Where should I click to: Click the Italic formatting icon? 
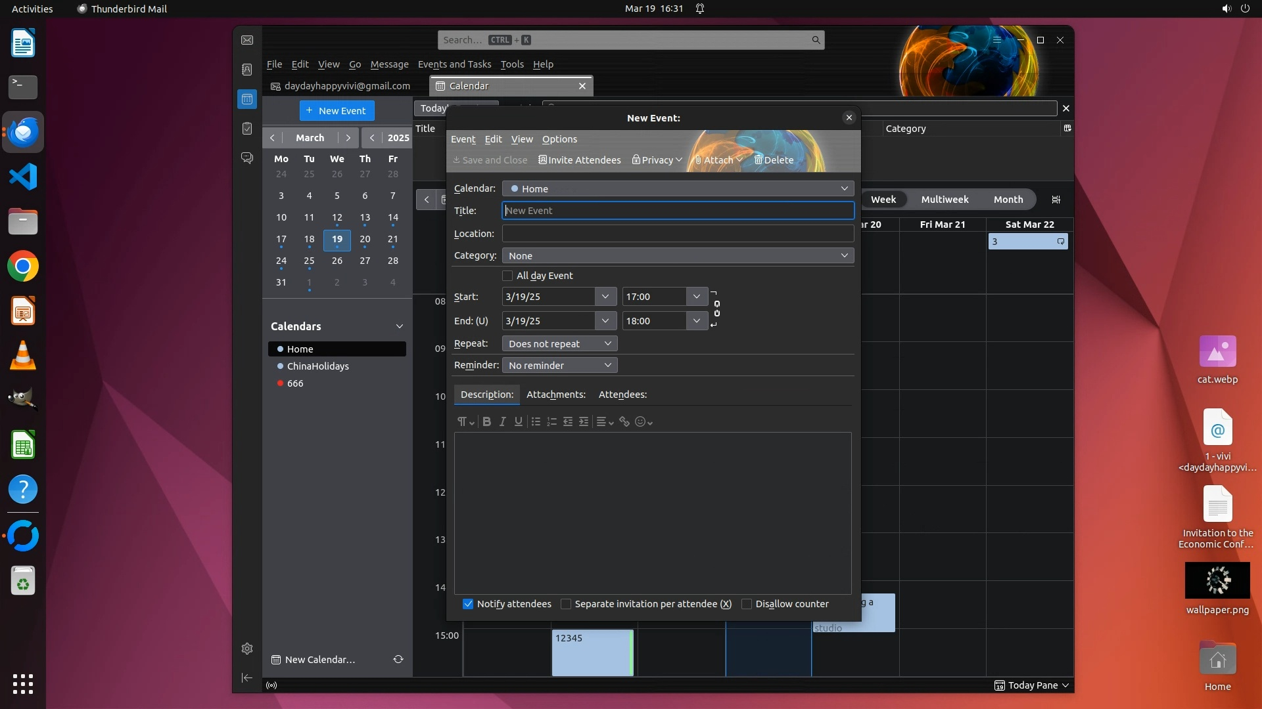pyautogui.click(x=502, y=422)
